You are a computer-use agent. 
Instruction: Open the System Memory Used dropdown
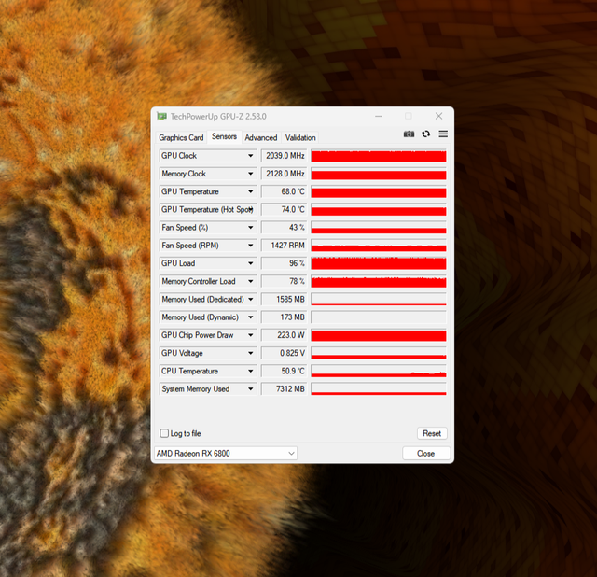click(x=251, y=389)
